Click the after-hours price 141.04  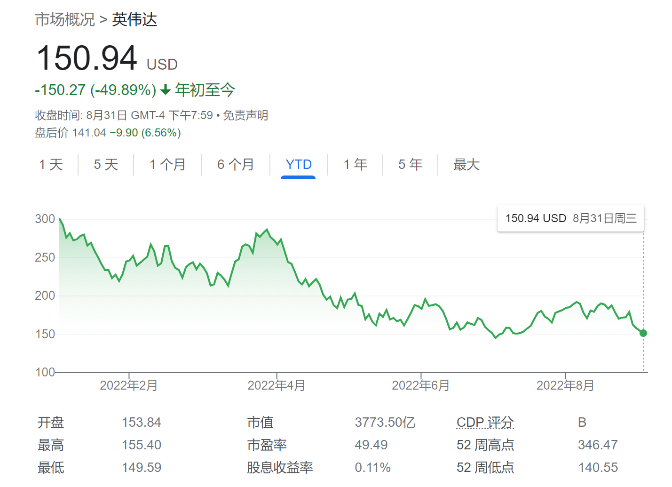pos(89,133)
